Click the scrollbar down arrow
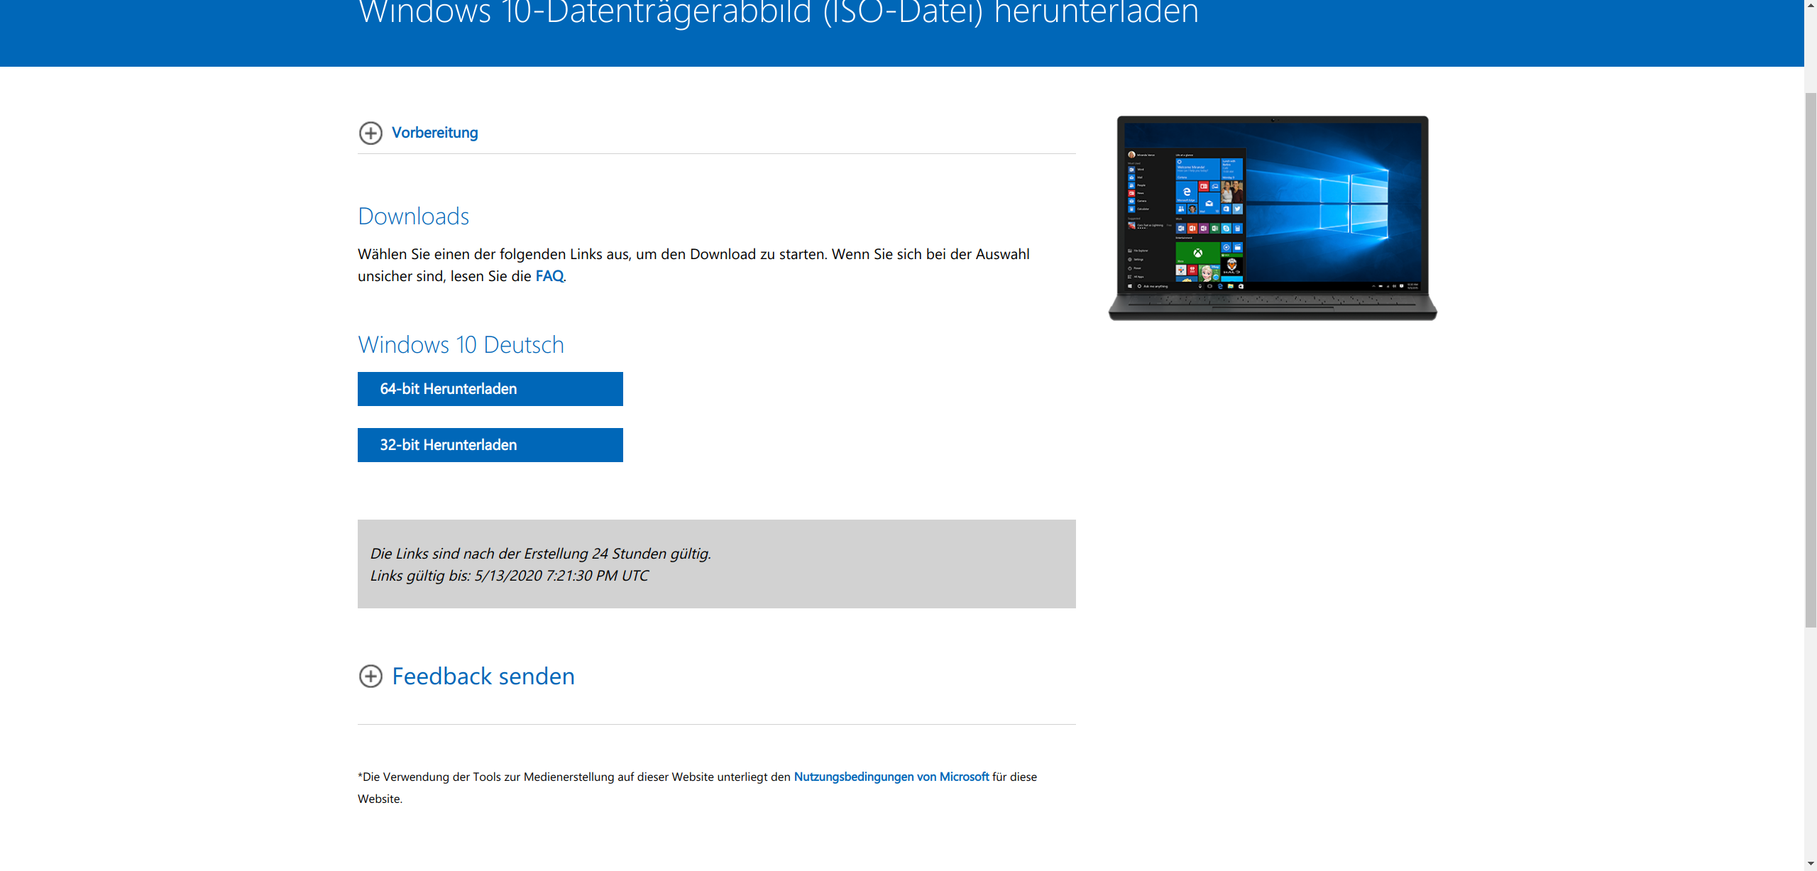This screenshot has width=1817, height=871. coord(1810,864)
